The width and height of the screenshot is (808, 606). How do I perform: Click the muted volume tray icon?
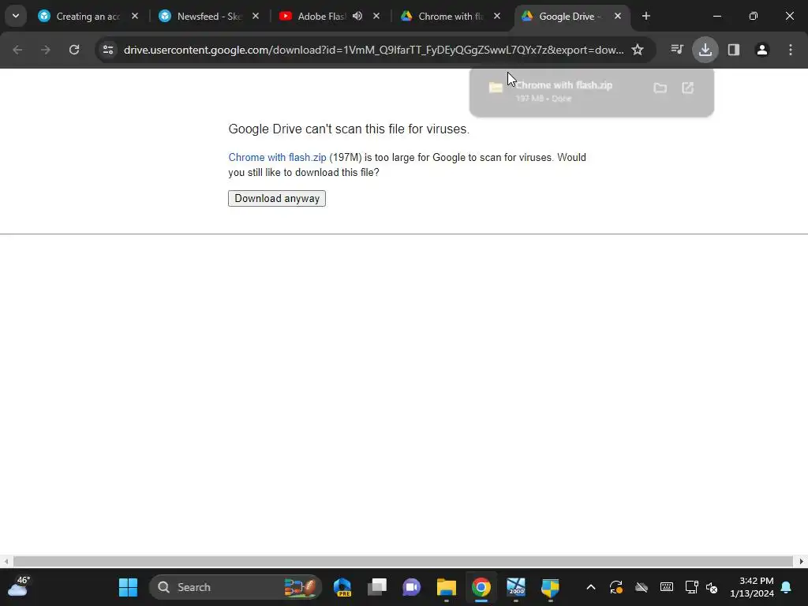[712, 587]
